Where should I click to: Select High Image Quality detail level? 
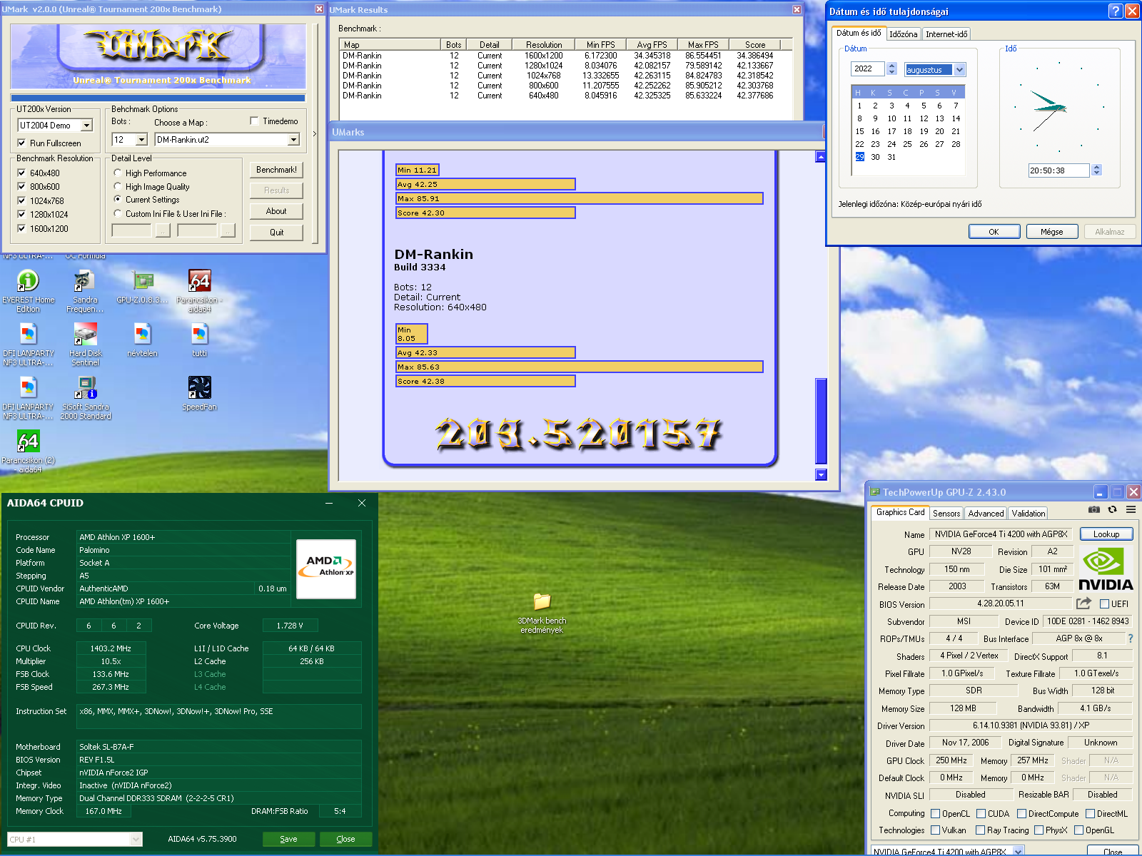[x=118, y=186]
